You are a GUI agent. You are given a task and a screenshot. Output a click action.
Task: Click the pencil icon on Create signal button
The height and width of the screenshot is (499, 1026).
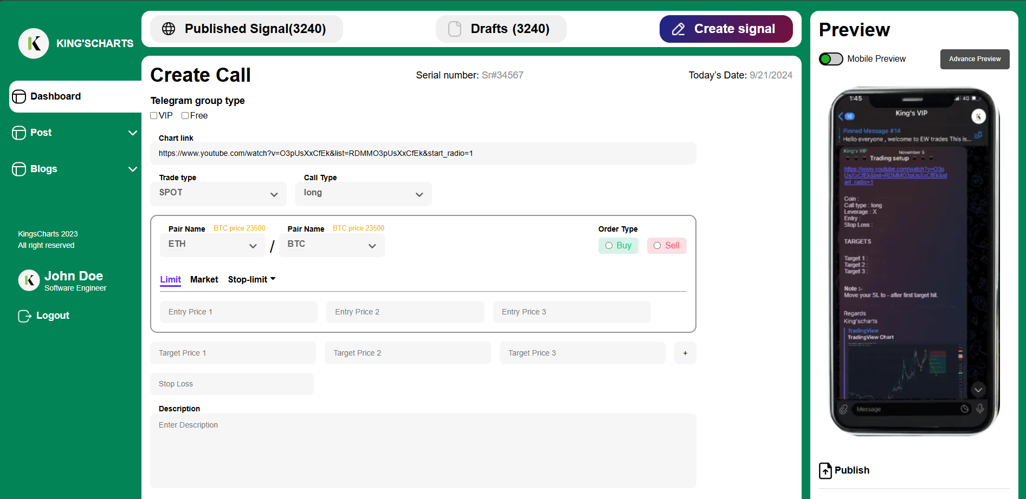click(x=678, y=29)
